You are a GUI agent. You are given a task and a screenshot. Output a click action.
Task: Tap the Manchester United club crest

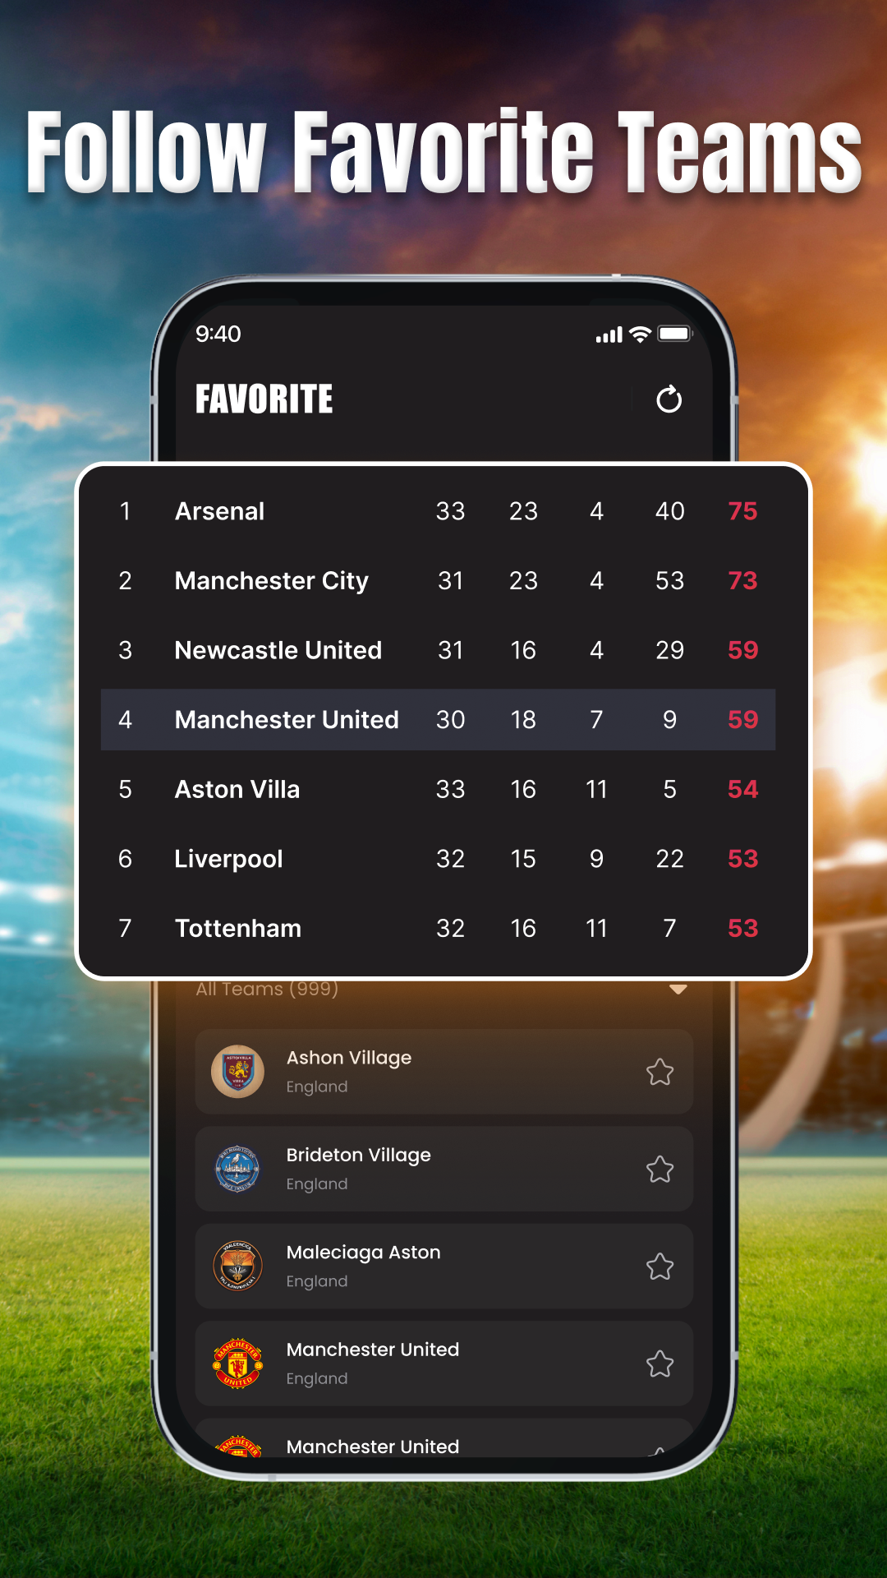[x=237, y=1363]
